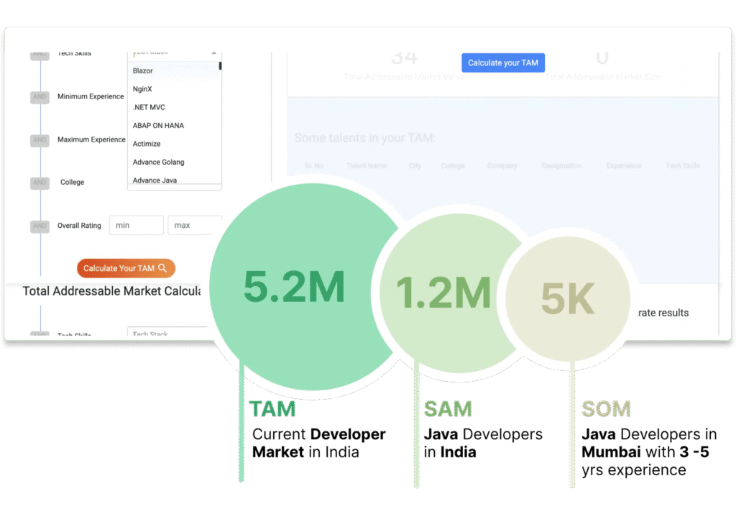
Task: Click the AND badge beside Minimum Experience
Action: pyautogui.click(x=40, y=97)
